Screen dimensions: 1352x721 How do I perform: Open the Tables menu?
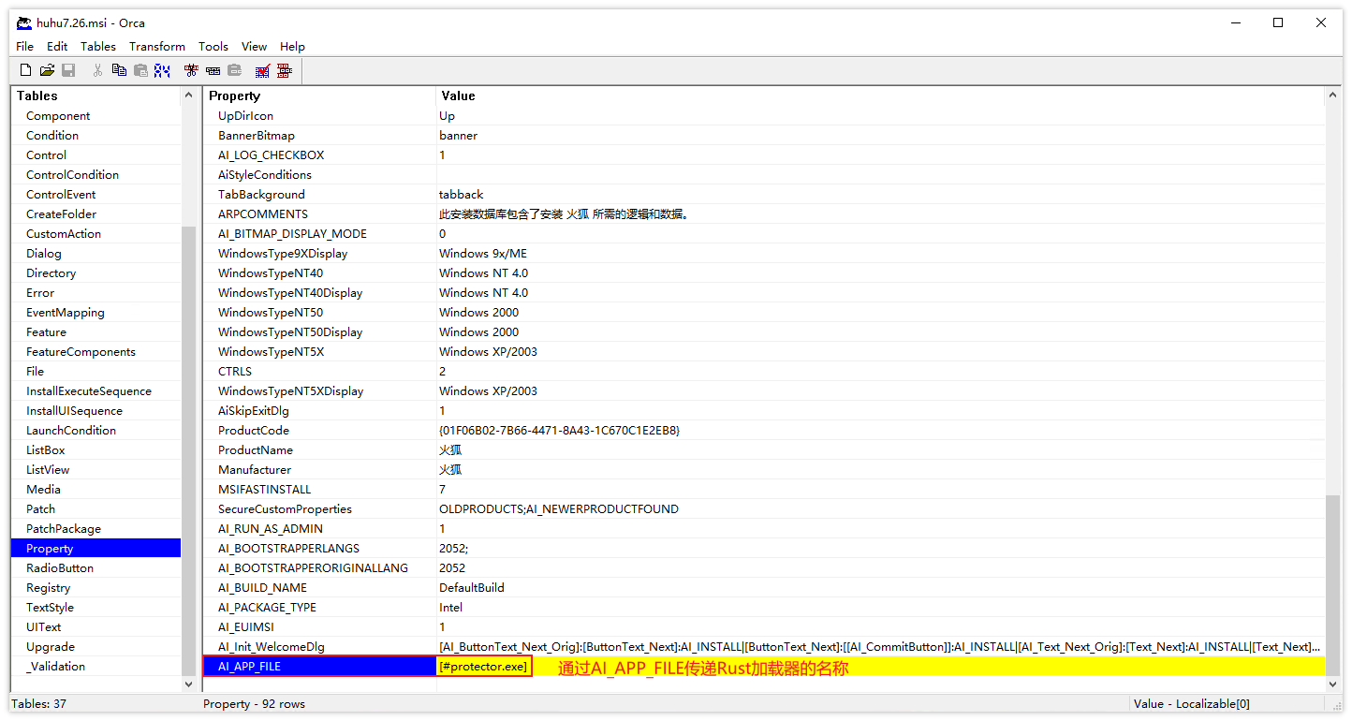[x=98, y=46]
